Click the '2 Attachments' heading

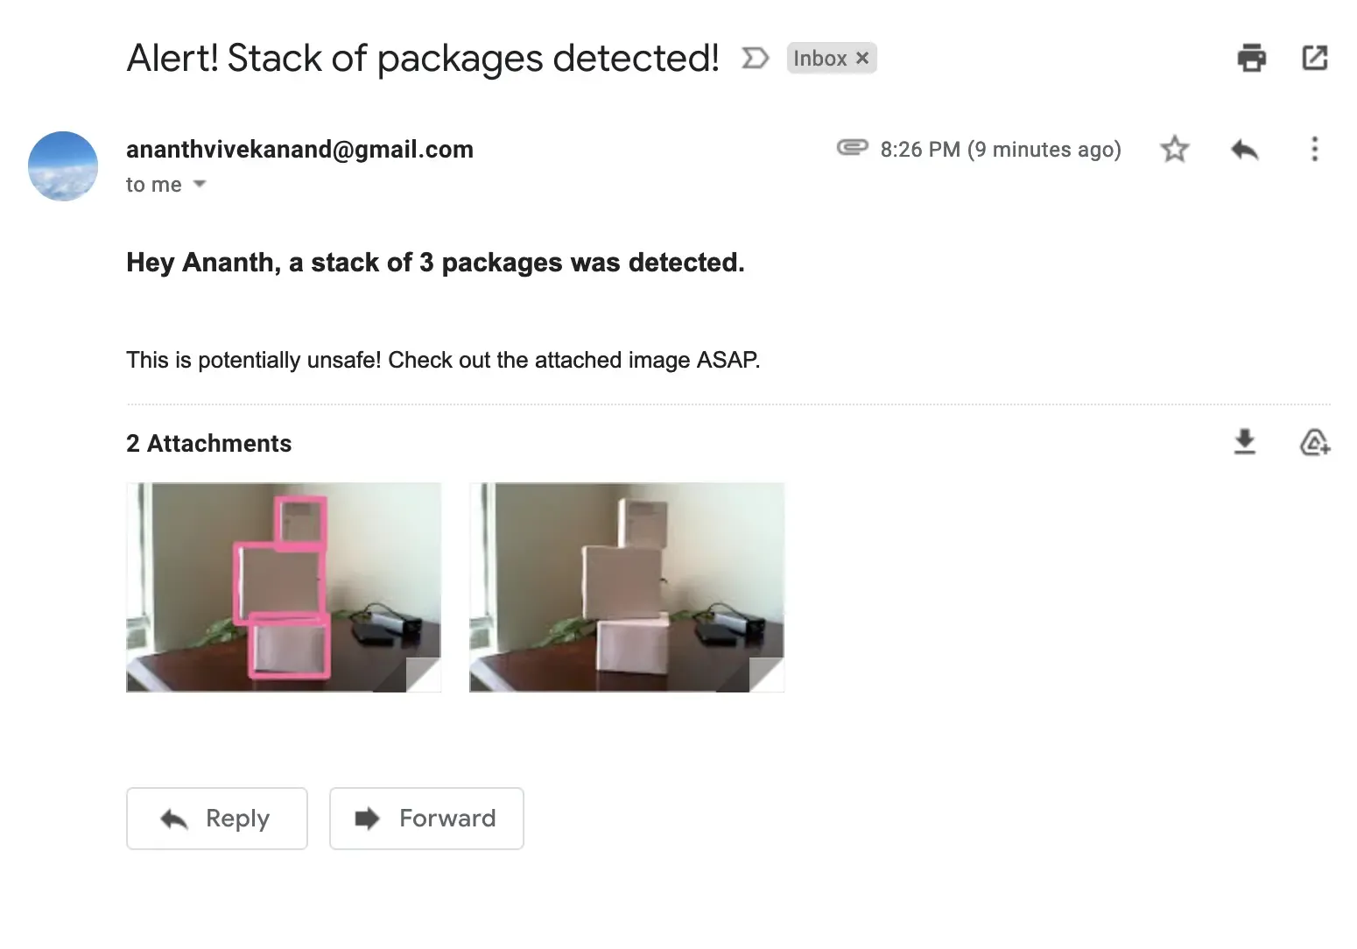click(x=208, y=443)
